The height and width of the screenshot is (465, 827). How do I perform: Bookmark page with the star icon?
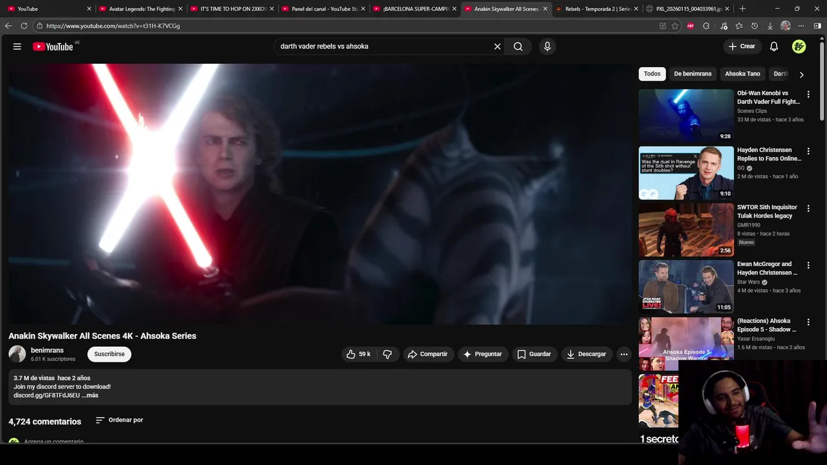coord(675,26)
